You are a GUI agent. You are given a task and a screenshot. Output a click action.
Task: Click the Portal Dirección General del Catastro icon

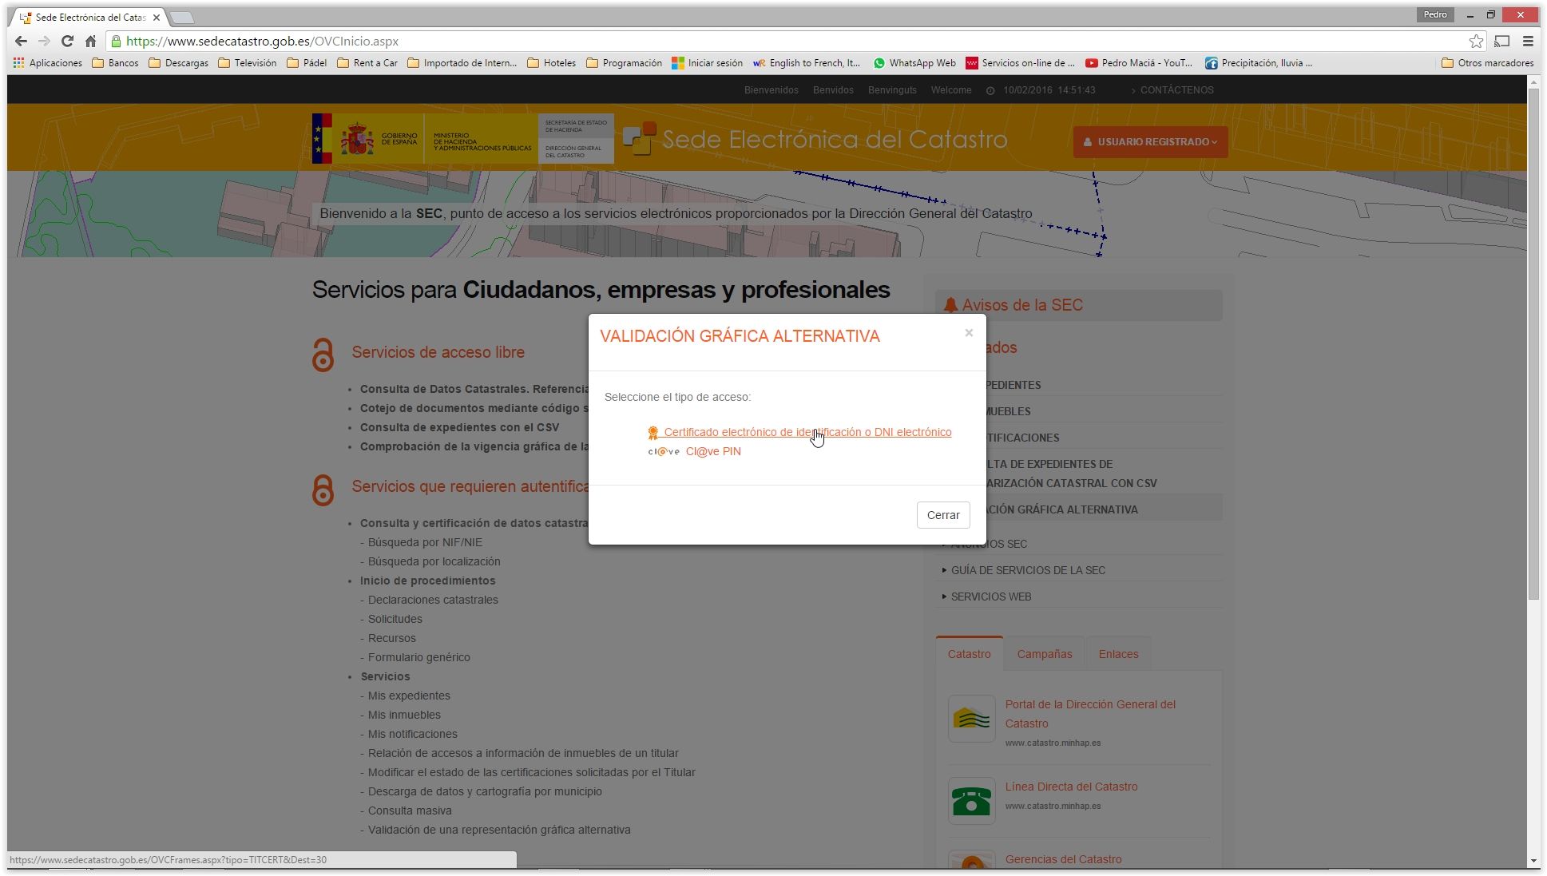tap(971, 719)
